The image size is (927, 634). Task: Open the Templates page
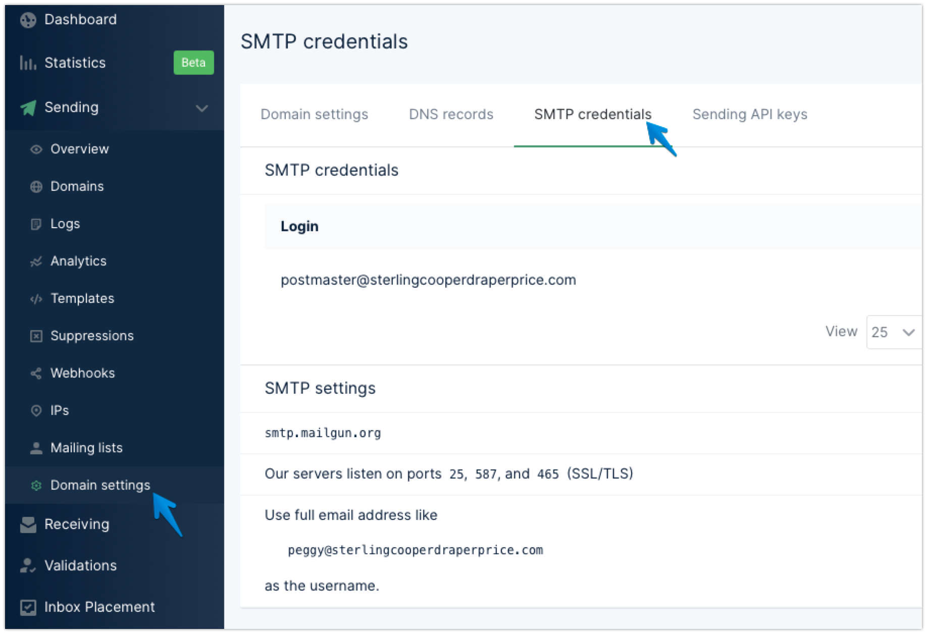(82, 299)
